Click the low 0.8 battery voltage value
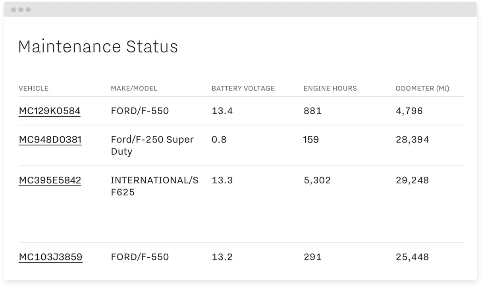 (x=219, y=140)
